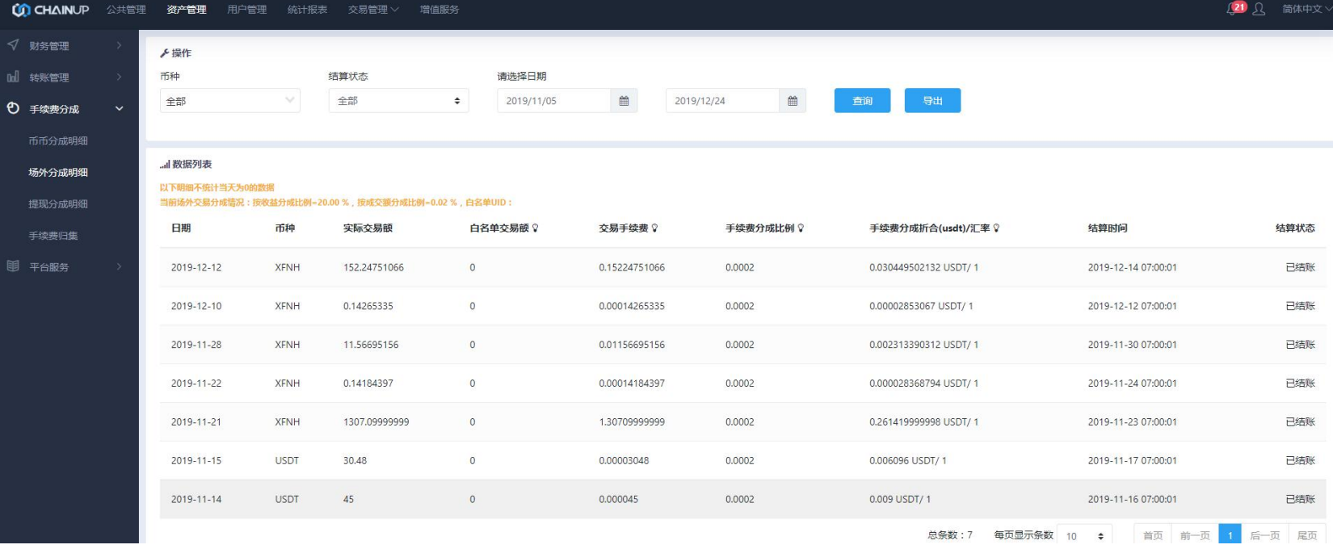Viewport: 1333px width, 549px height.
Task: Select the 2019-11-15 date cell
Action: [x=196, y=461]
